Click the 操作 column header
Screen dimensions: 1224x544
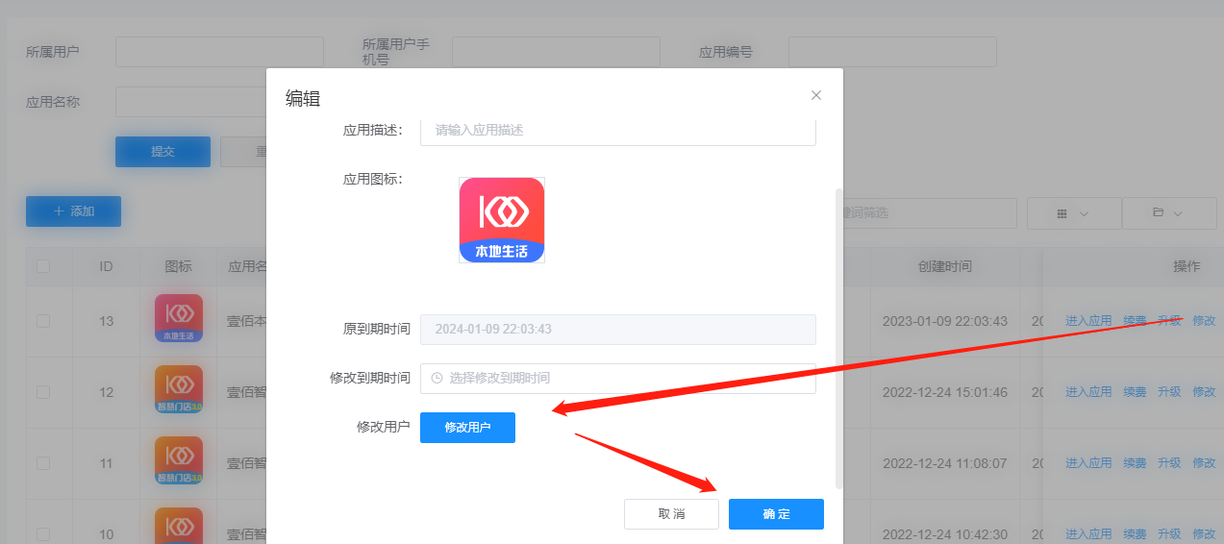1187,266
